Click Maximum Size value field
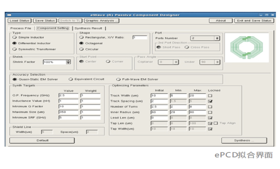280x169 pixels. [68, 112]
